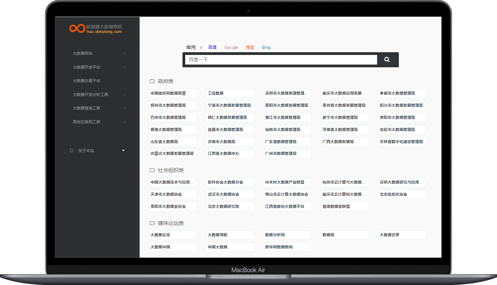Image resolution: width=497 pixels, height=285 pixels.
Task: Open the 工信数据 link
Action: [x=230, y=93]
